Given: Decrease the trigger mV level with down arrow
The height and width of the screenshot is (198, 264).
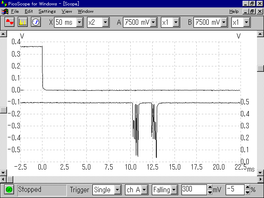Looking at the screenshot, I should coord(210,192).
